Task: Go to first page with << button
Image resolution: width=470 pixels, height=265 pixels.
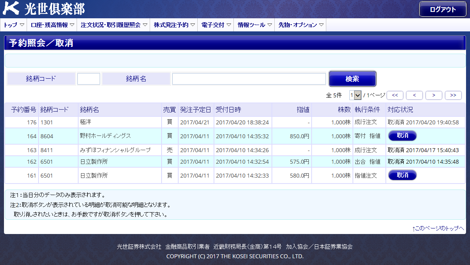Action: pos(395,95)
